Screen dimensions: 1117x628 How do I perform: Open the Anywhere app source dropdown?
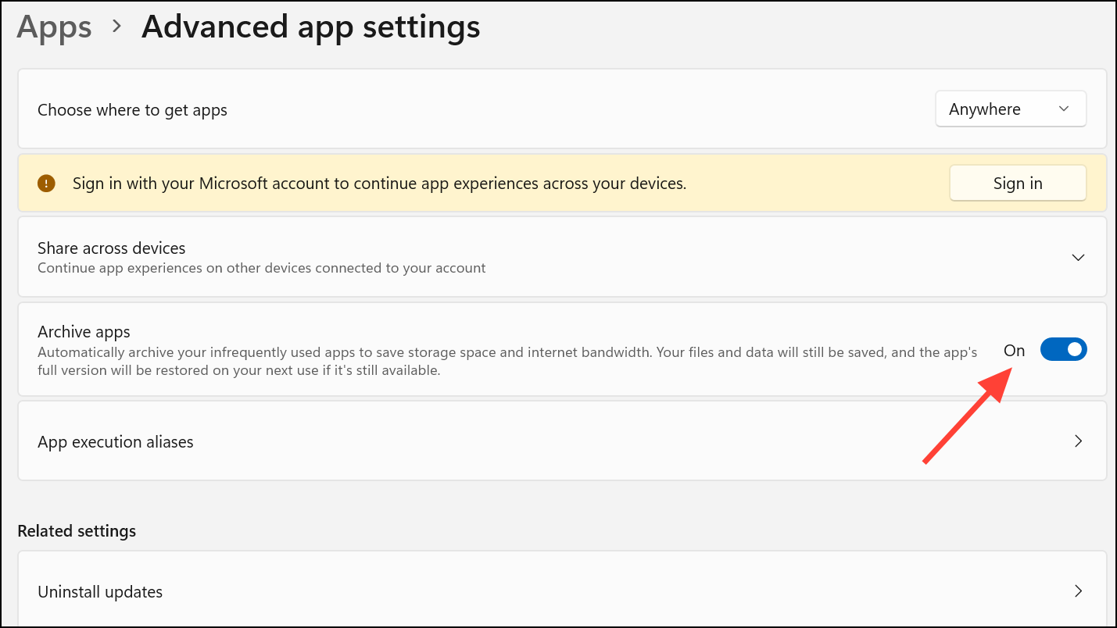pyautogui.click(x=1011, y=109)
